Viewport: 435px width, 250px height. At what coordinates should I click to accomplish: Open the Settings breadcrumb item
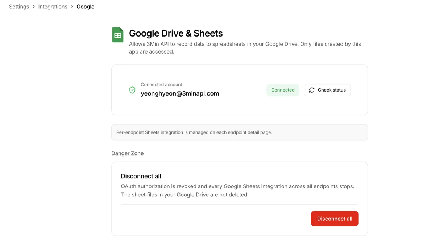point(19,7)
